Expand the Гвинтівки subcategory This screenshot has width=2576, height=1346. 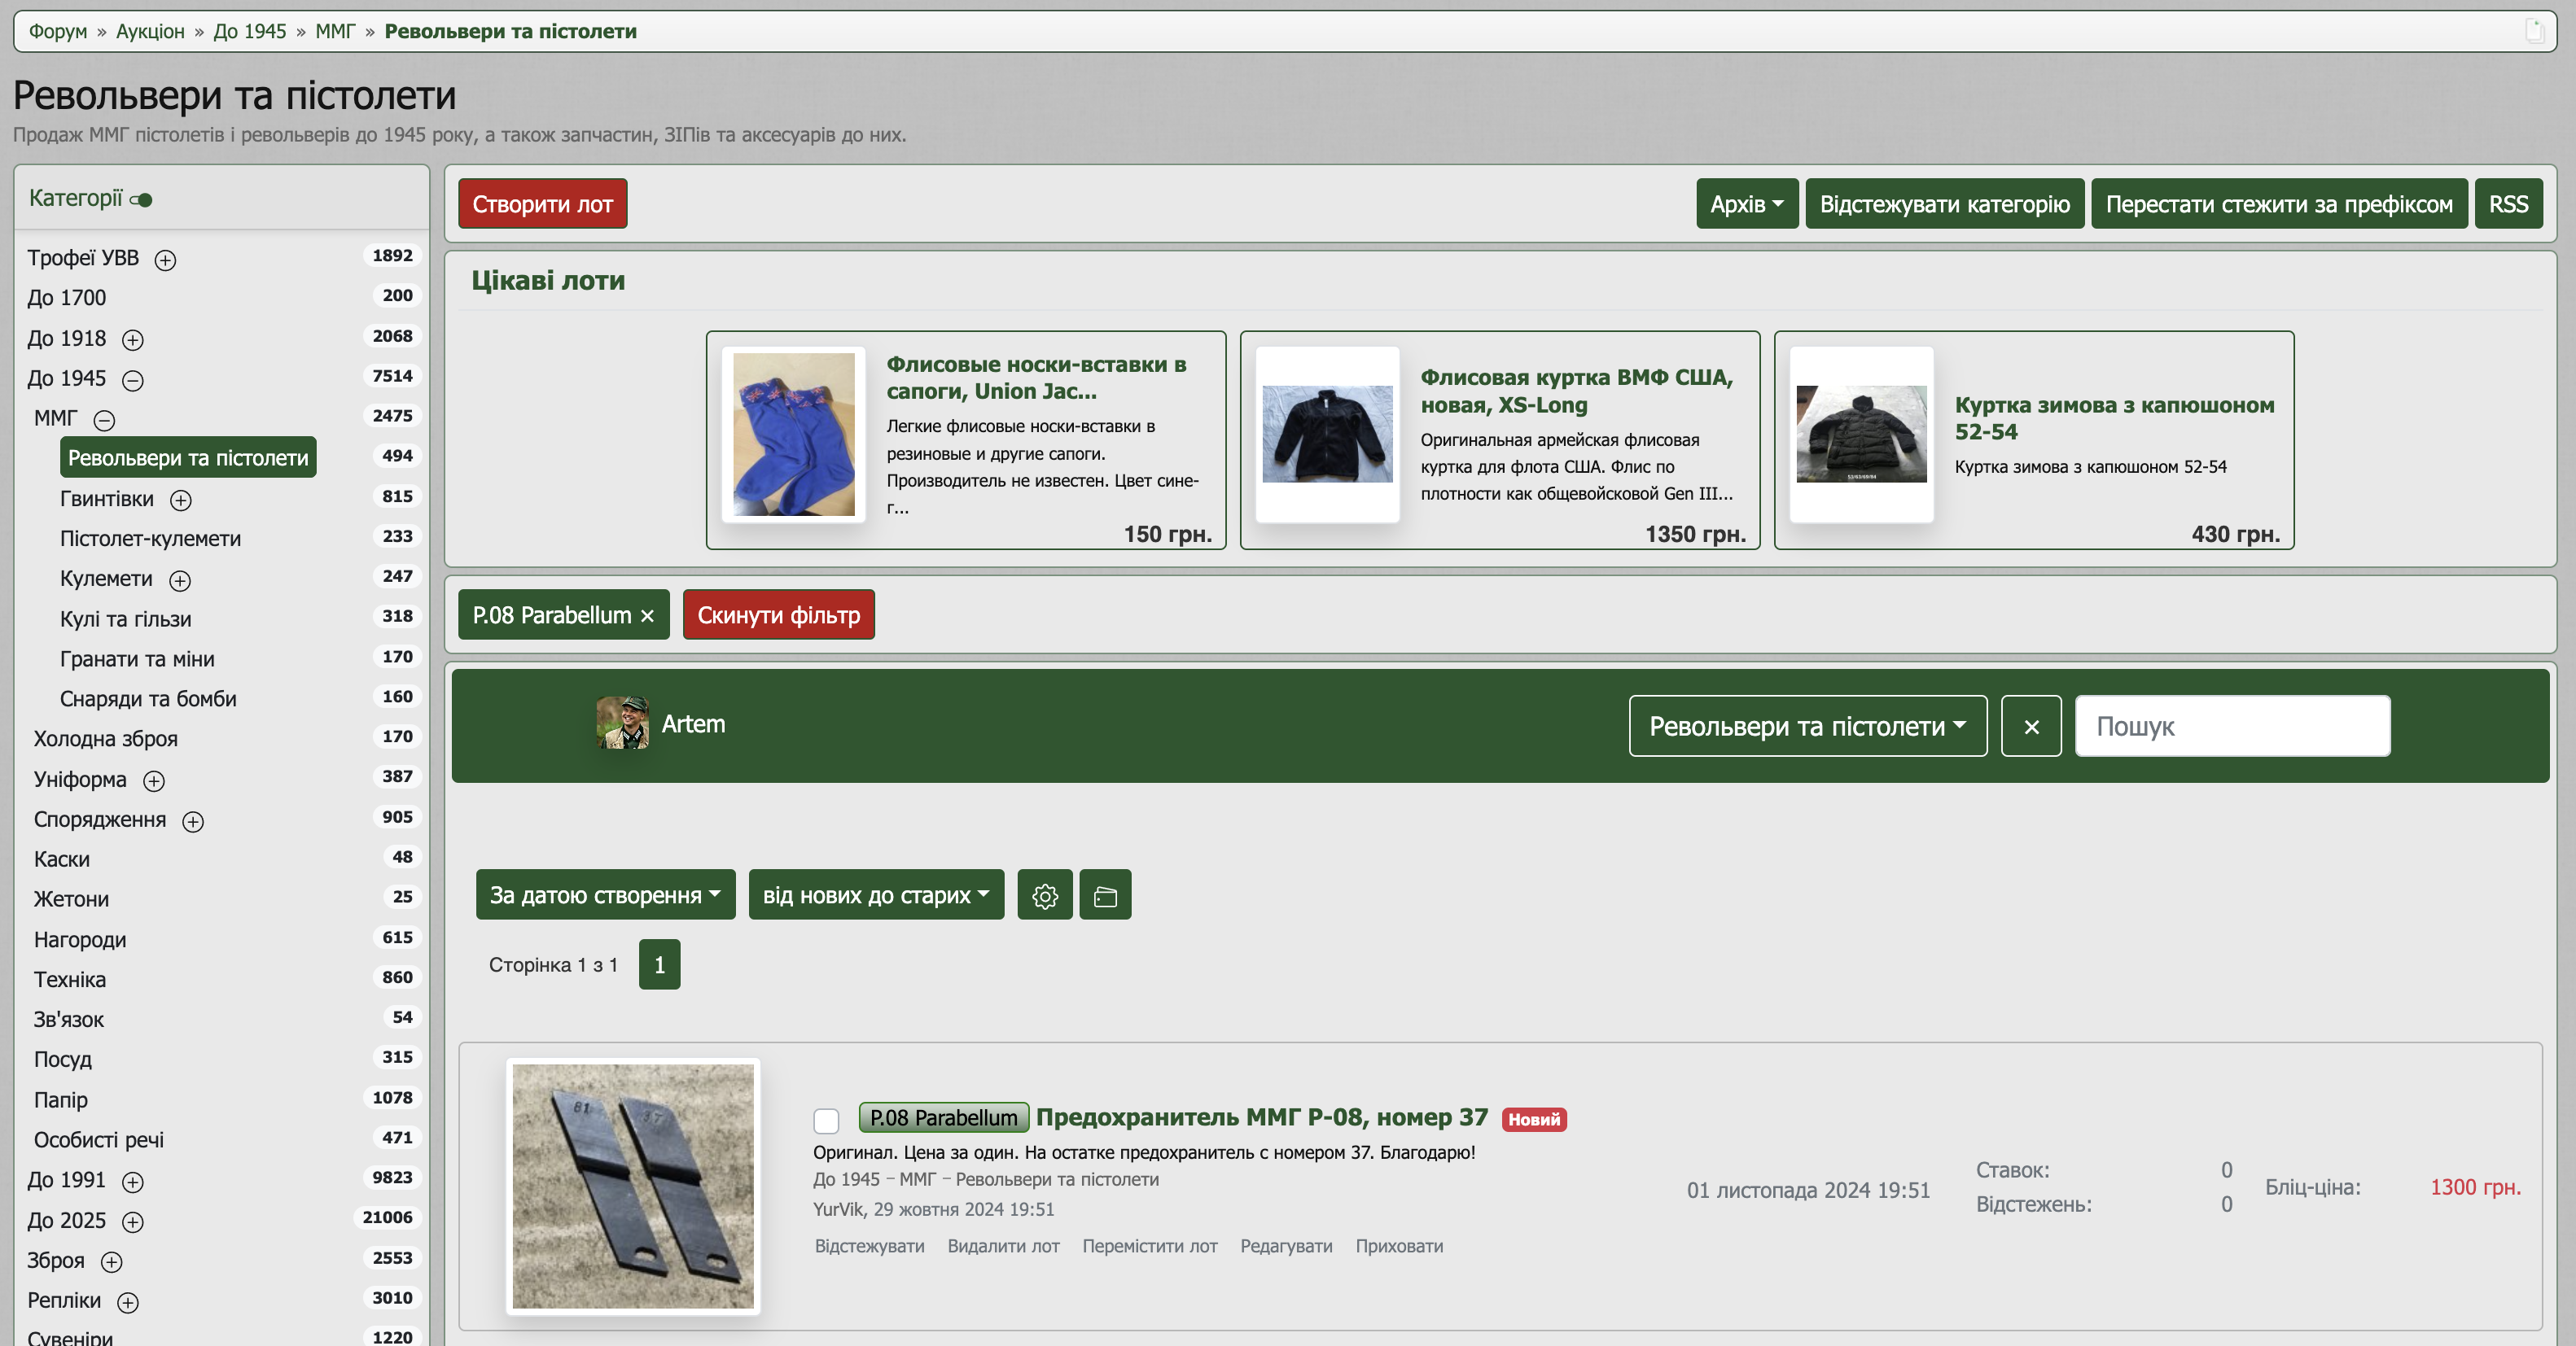(181, 500)
